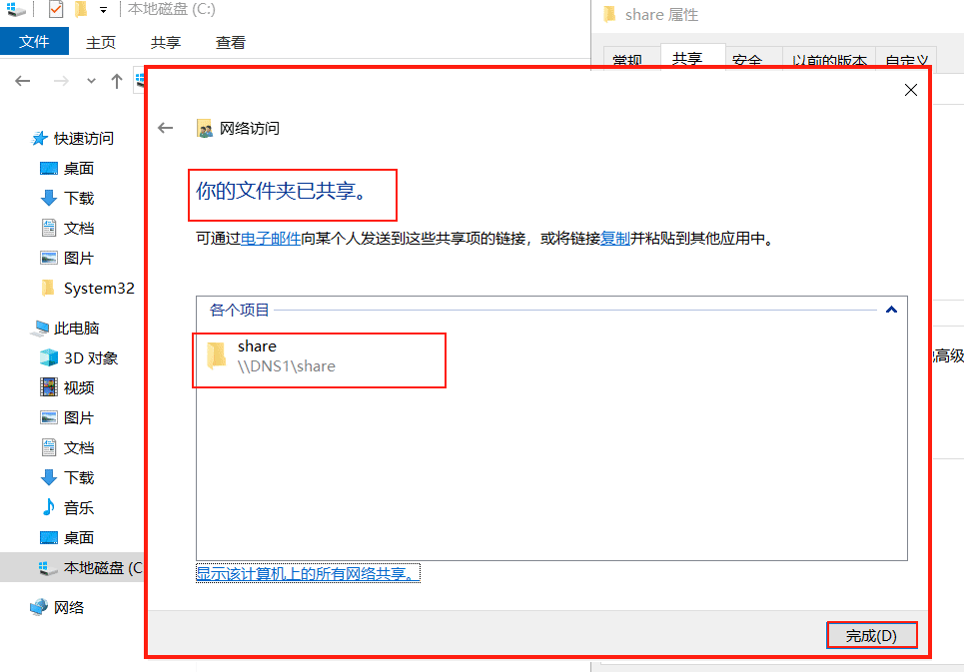
Task: Open 音乐 under 此电脑
Action: (x=79, y=508)
